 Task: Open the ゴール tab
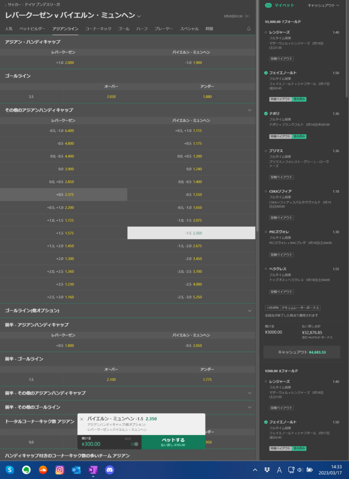[x=123, y=29]
